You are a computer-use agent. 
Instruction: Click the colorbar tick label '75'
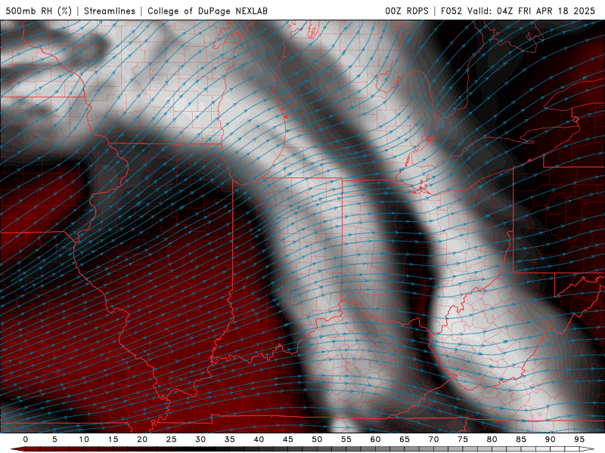463,439
